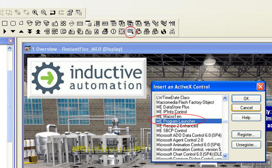Screen dimensions: 272x168
Task: Open the Property Panel toolbar icon
Action: click(x=70, y=13)
